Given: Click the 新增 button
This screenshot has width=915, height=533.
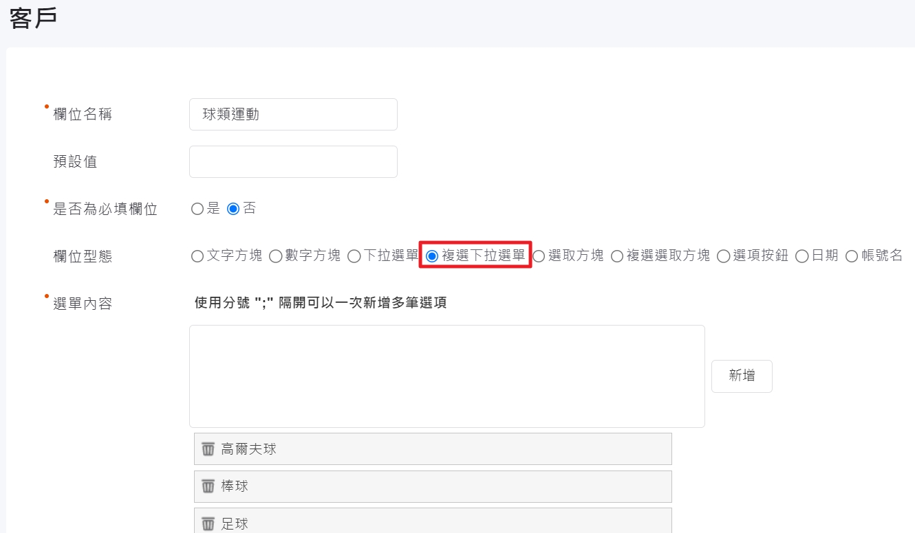Looking at the screenshot, I should [742, 376].
